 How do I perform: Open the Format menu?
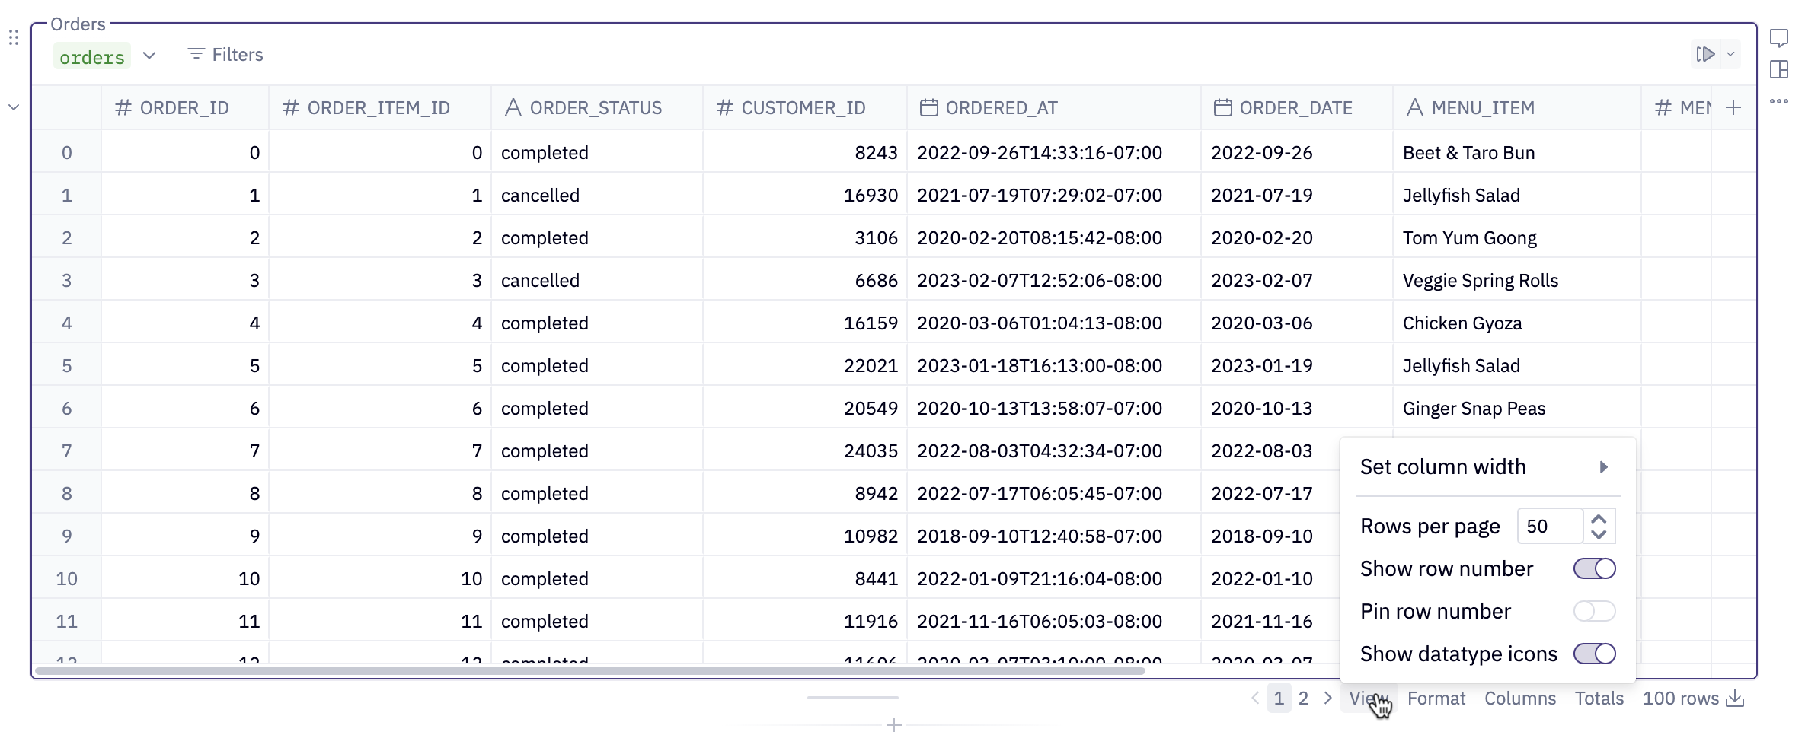(1436, 698)
